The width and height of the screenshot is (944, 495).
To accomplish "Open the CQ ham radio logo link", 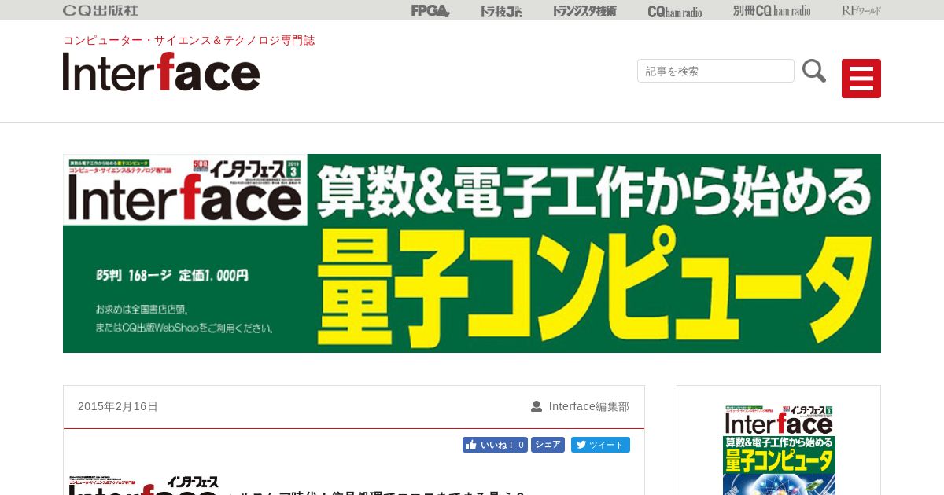I will pyautogui.click(x=675, y=11).
